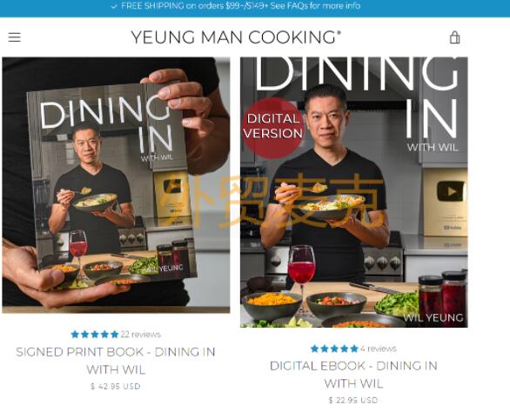Open the signed print book cover image
The width and height of the screenshot is (510, 412).
click(116, 185)
